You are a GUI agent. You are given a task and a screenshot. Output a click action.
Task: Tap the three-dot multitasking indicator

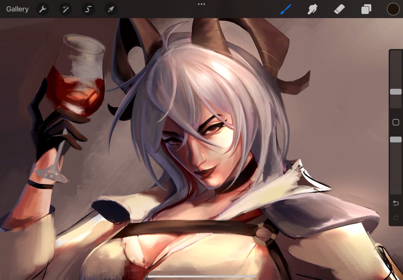201,4
